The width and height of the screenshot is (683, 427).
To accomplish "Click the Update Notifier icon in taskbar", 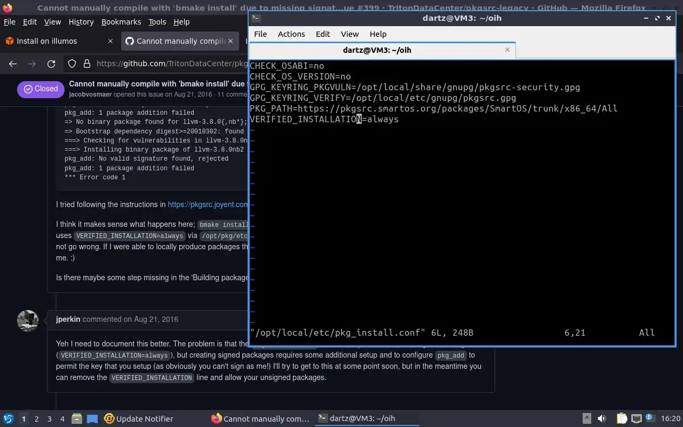I will click(109, 418).
